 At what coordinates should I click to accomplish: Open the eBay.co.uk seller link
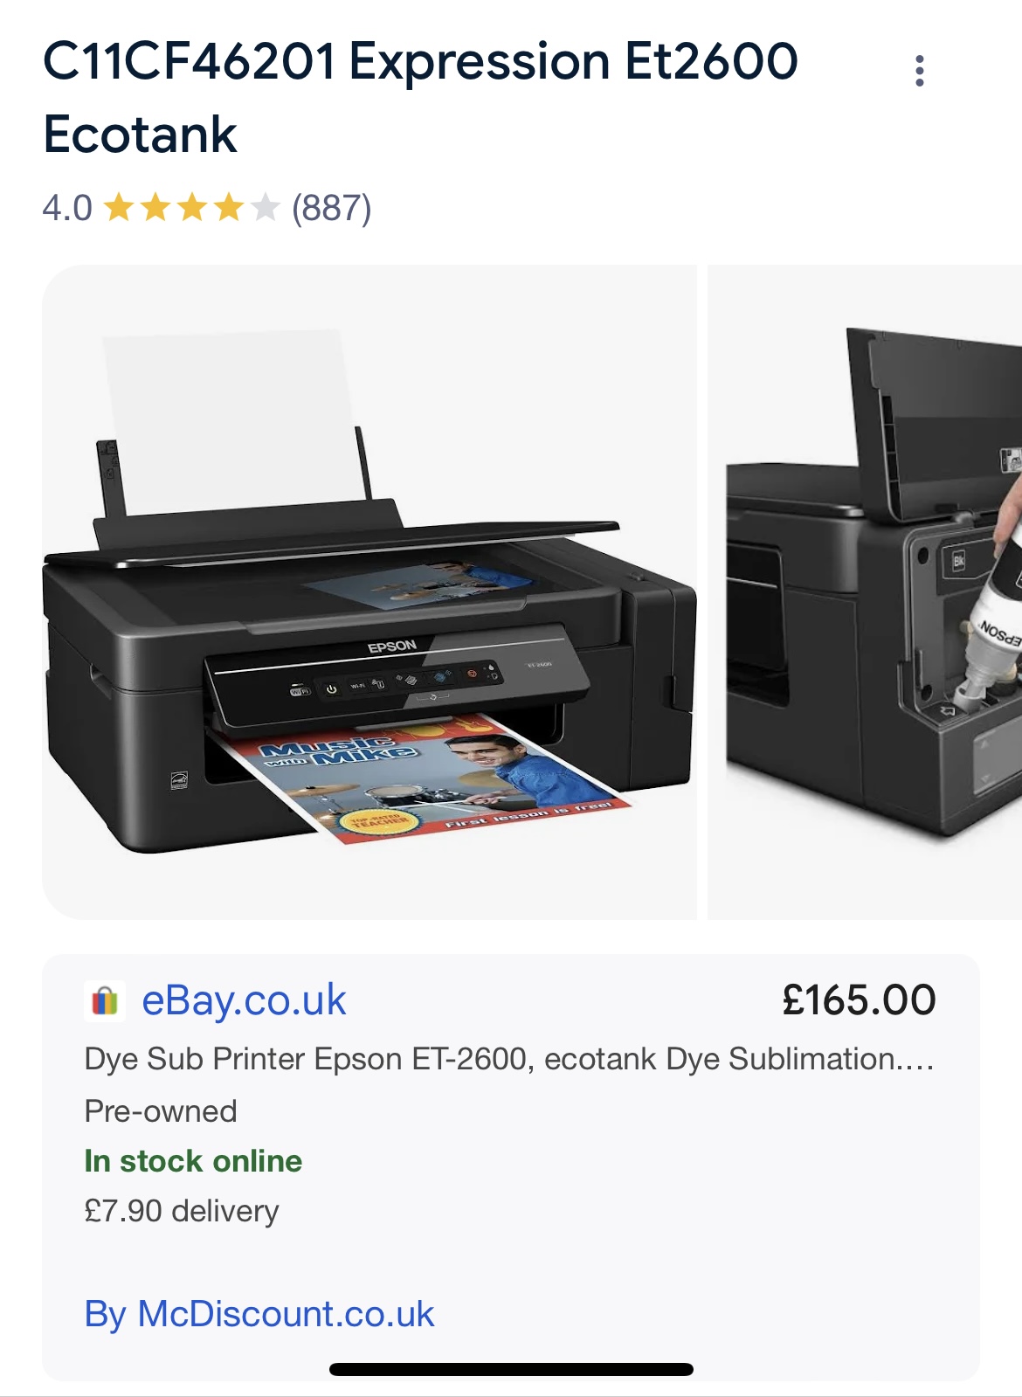(x=244, y=1000)
